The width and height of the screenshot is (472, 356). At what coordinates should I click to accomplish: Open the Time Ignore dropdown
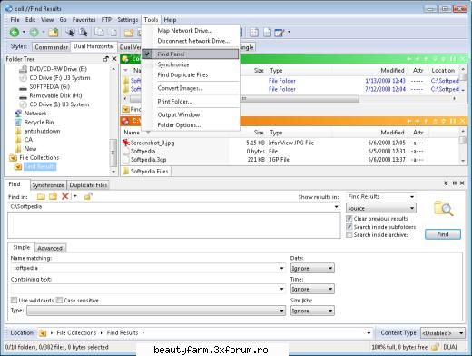[x=312, y=289]
